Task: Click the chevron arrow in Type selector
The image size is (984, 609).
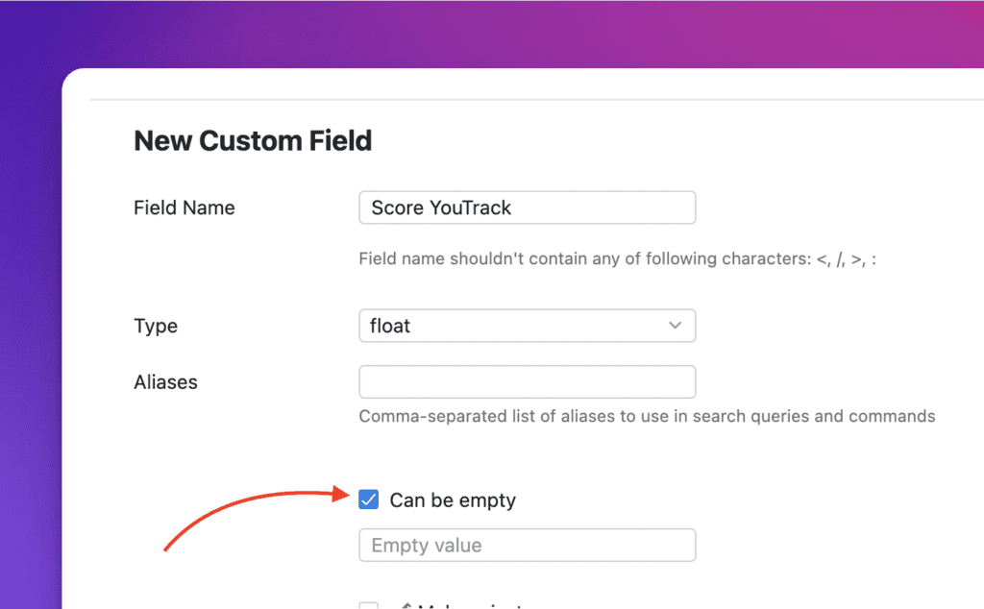Action: coord(675,326)
